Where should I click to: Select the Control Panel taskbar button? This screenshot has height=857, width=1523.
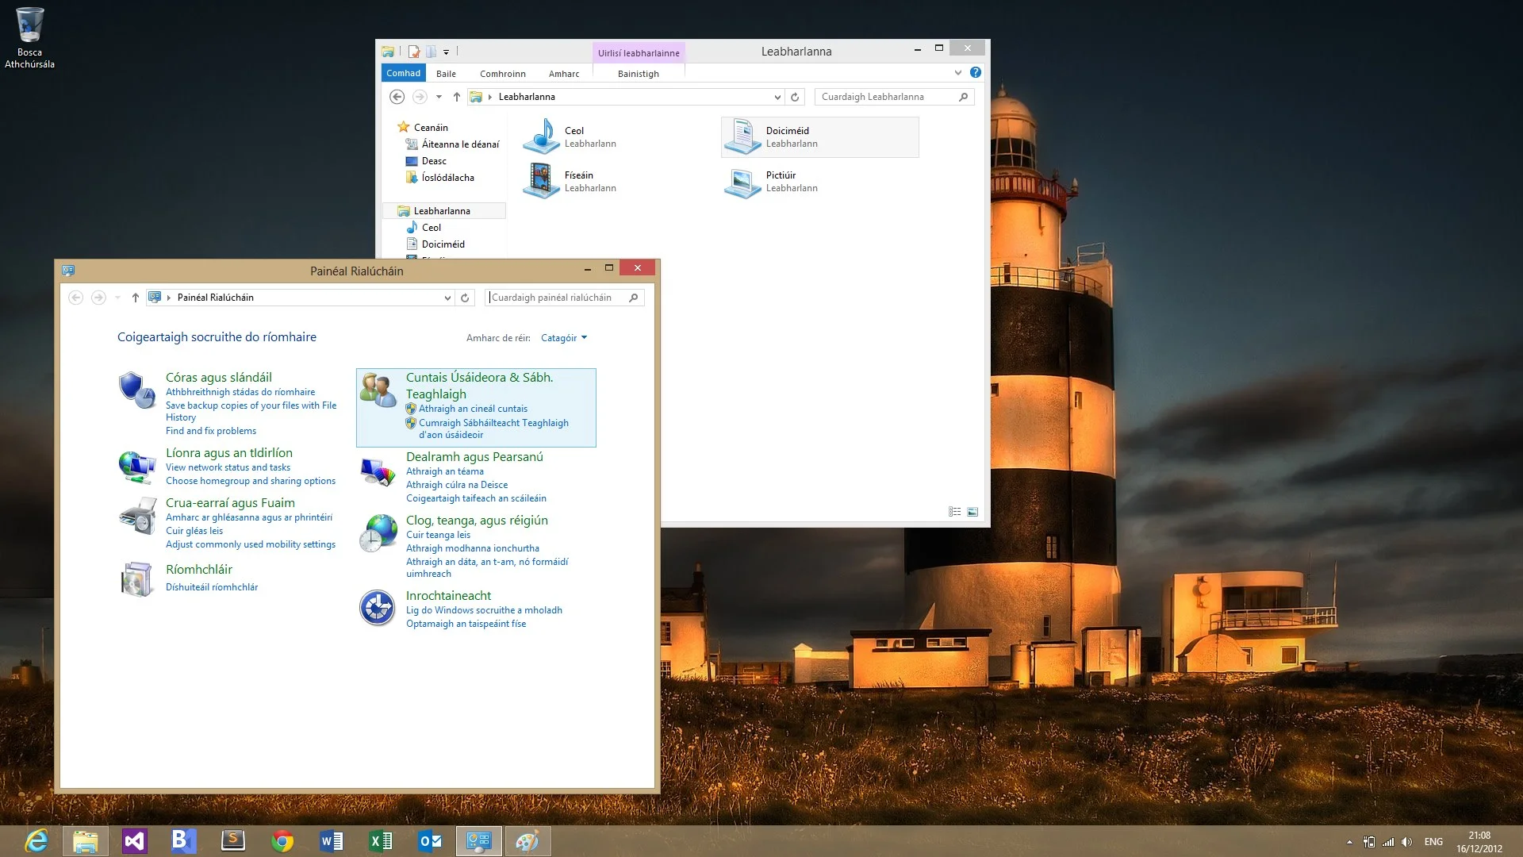[x=479, y=841]
